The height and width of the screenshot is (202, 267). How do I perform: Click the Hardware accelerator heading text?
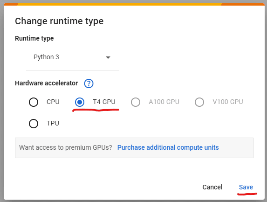pos(46,83)
